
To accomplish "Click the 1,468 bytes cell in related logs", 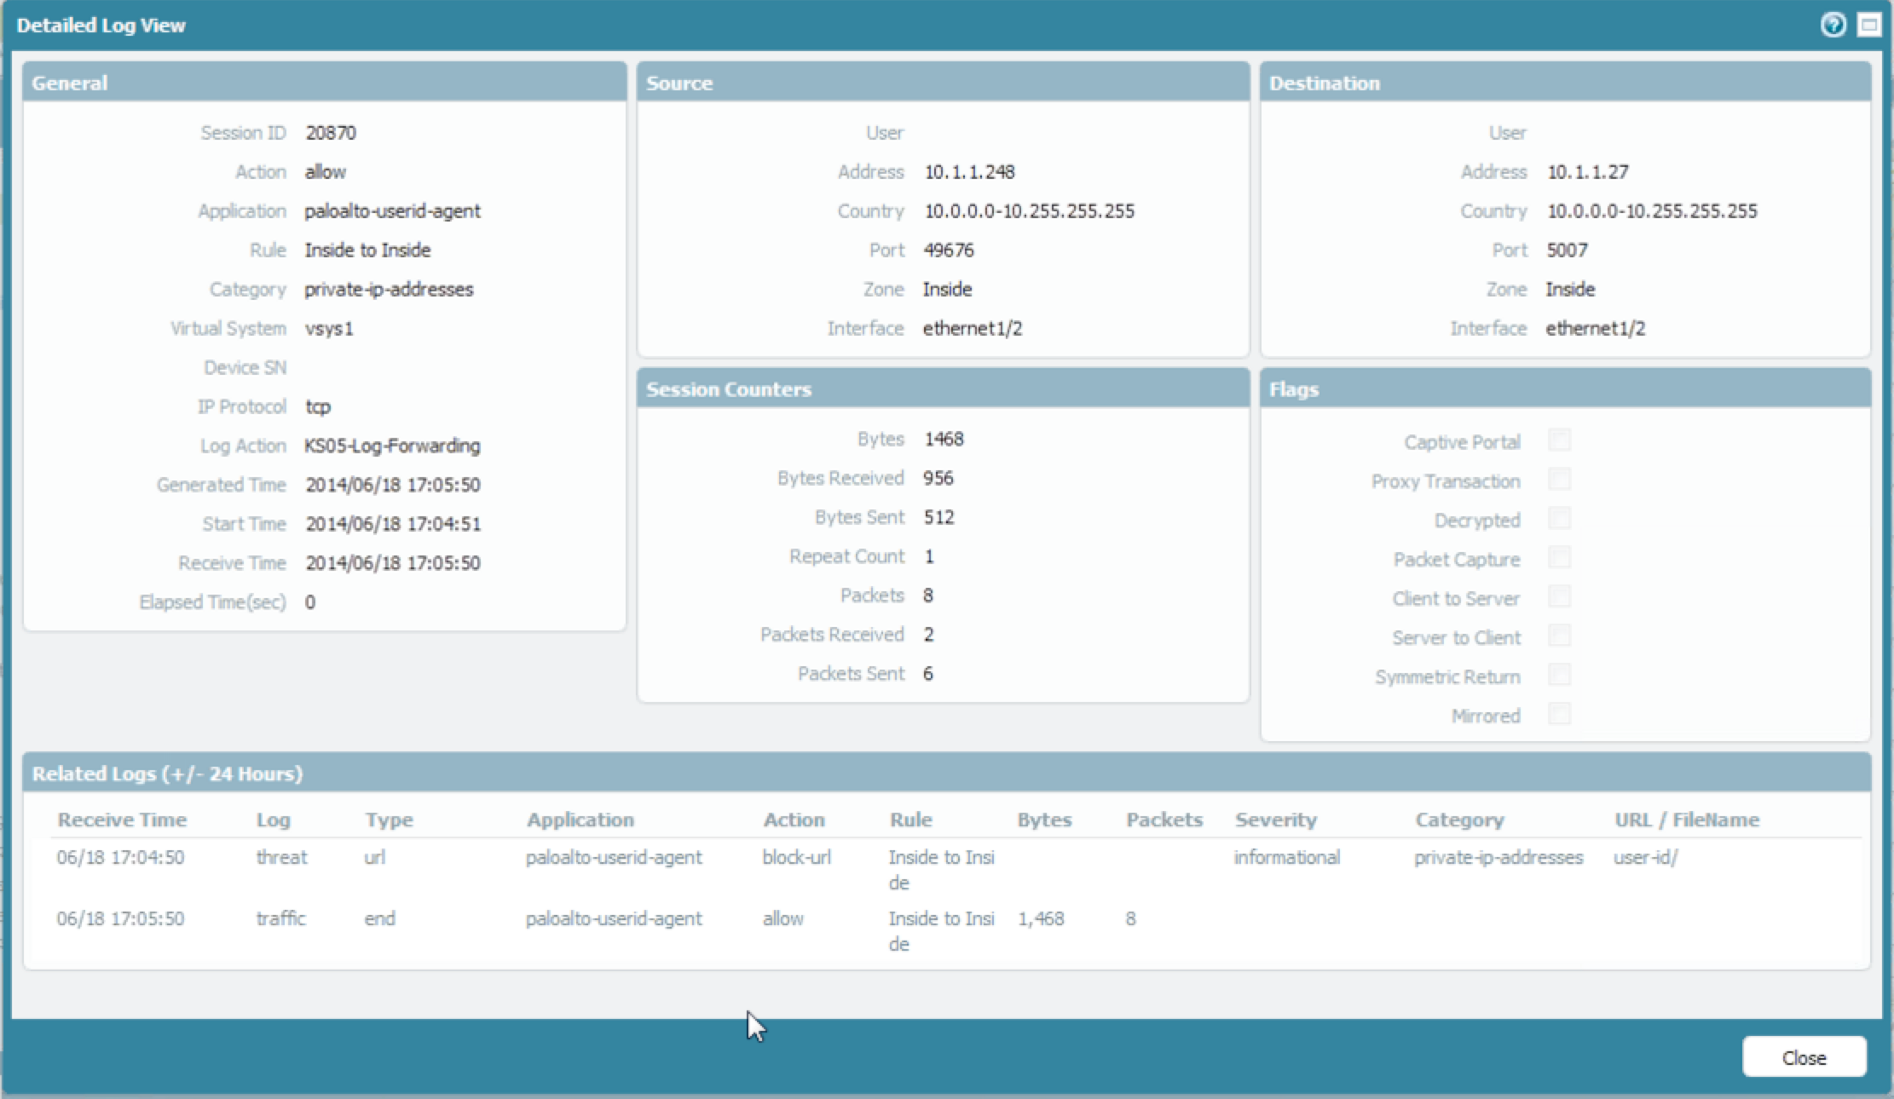I will pos(1041,918).
